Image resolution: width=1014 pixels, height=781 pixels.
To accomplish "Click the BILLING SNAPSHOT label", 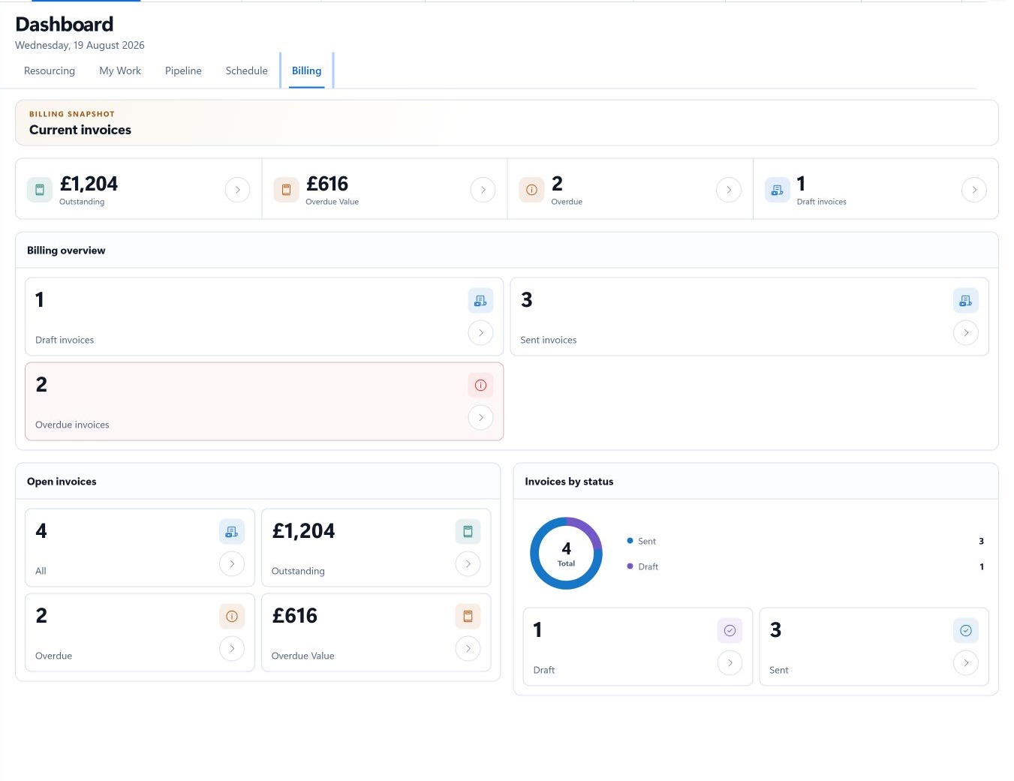I will 72,114.
